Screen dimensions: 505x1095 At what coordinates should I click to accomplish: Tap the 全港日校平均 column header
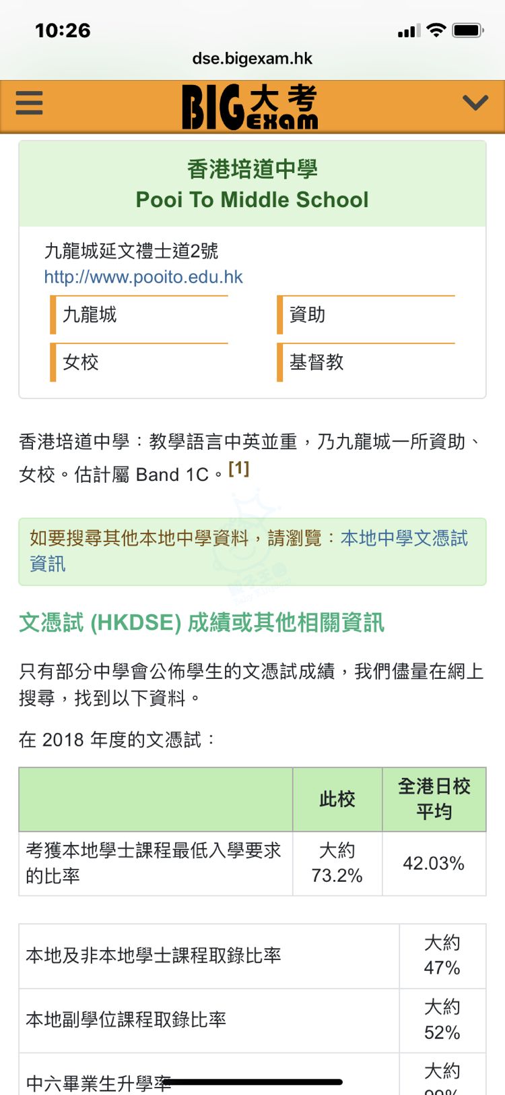coord(434,799)
